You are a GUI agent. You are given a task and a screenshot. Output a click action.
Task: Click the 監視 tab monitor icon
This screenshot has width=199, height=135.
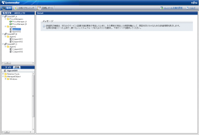coord(4,8)
